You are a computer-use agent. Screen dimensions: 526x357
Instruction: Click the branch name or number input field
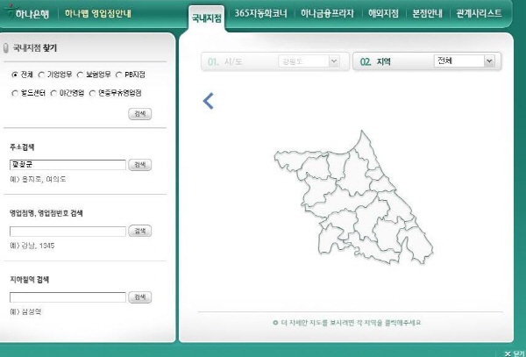coord(68,231)
